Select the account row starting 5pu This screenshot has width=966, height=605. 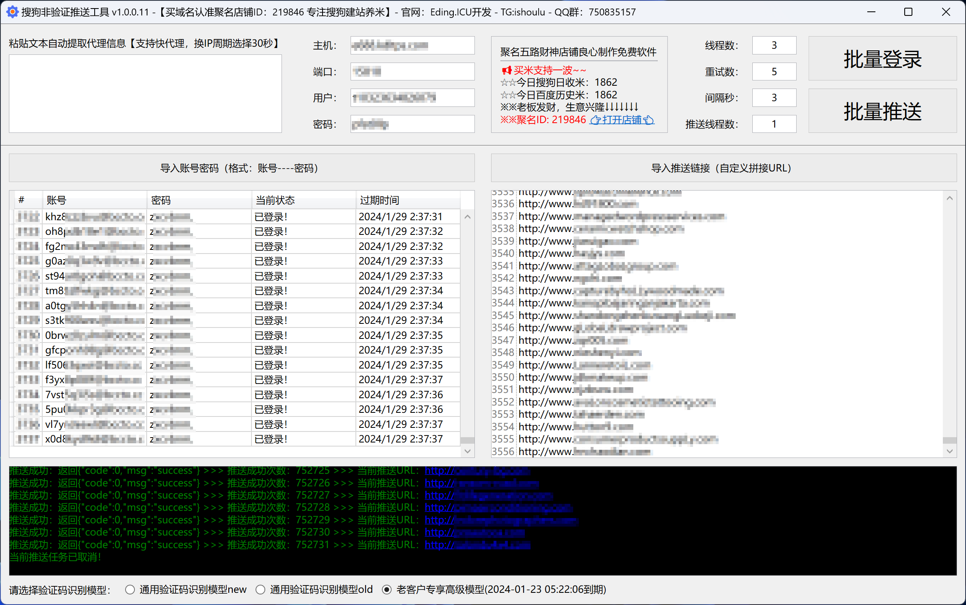tap(237, 410)
